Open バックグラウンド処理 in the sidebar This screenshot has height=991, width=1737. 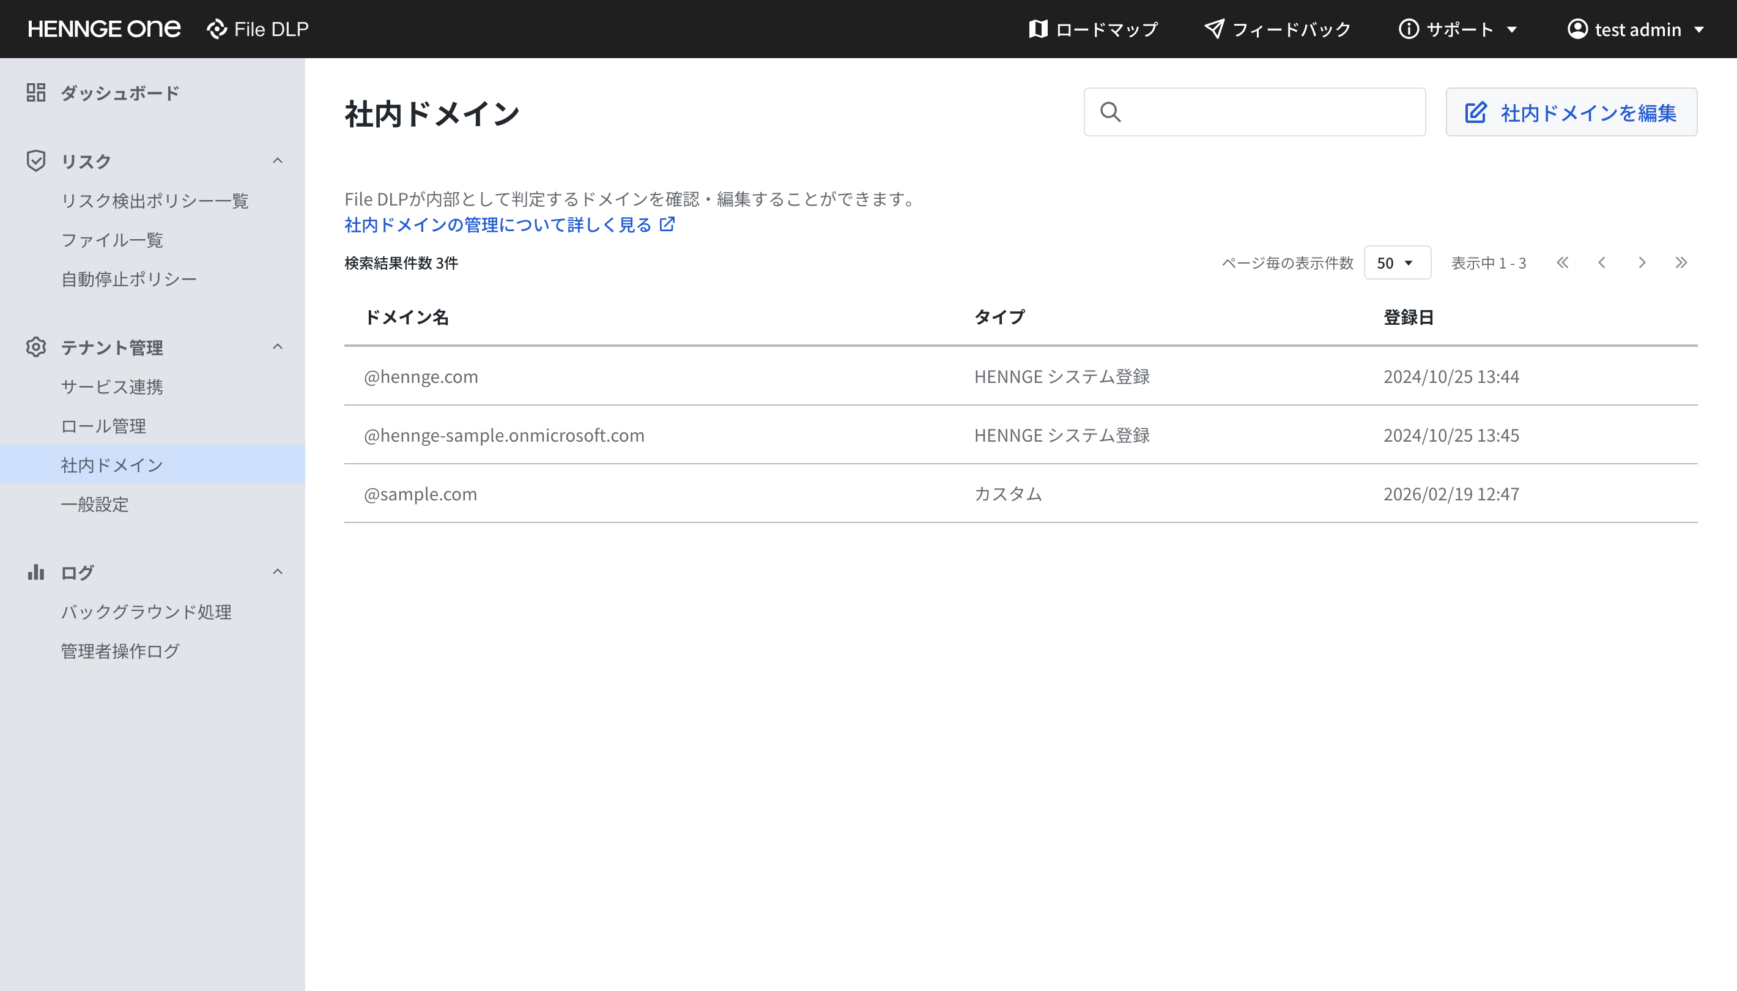(146, 612)
